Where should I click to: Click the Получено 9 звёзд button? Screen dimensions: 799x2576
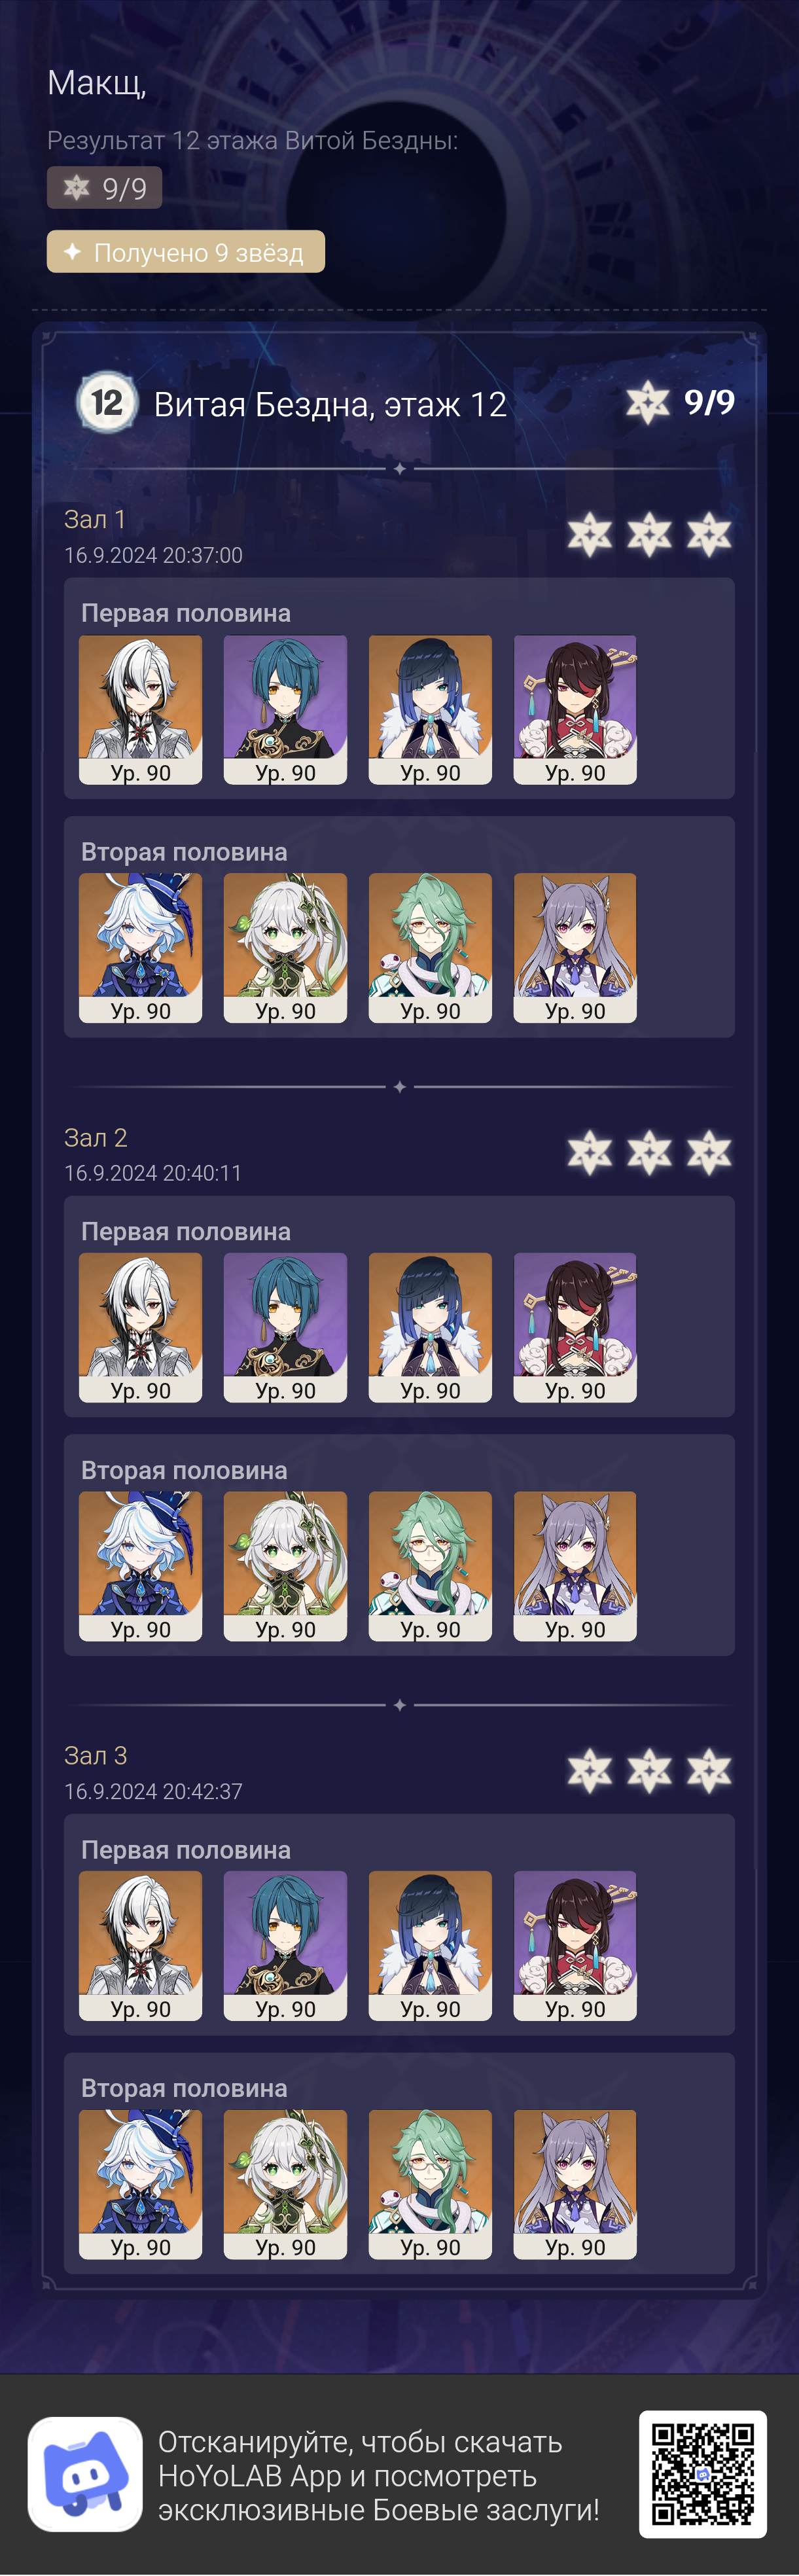click(186, 252)
